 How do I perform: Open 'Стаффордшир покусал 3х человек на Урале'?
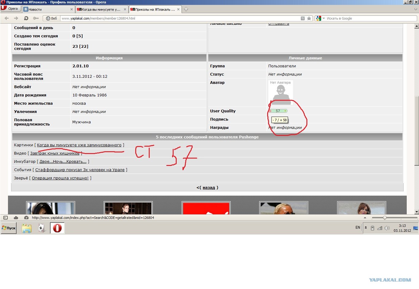tap(80, 170)
